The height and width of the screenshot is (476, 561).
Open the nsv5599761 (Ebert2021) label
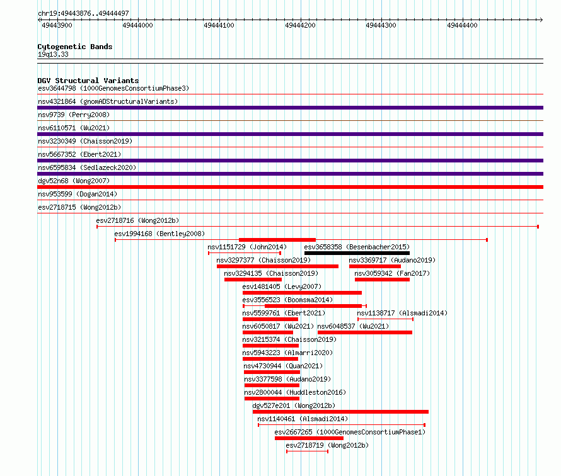[x=284, y=313]
